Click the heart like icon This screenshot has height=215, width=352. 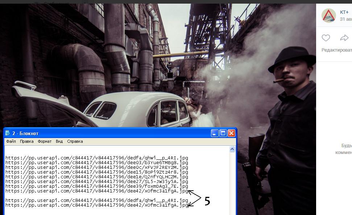[326, 38]
